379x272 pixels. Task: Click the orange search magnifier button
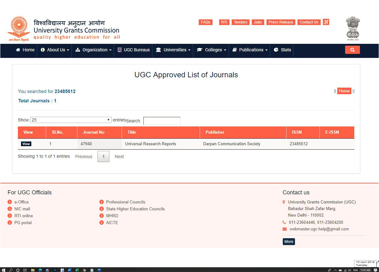tap(352, 50)
